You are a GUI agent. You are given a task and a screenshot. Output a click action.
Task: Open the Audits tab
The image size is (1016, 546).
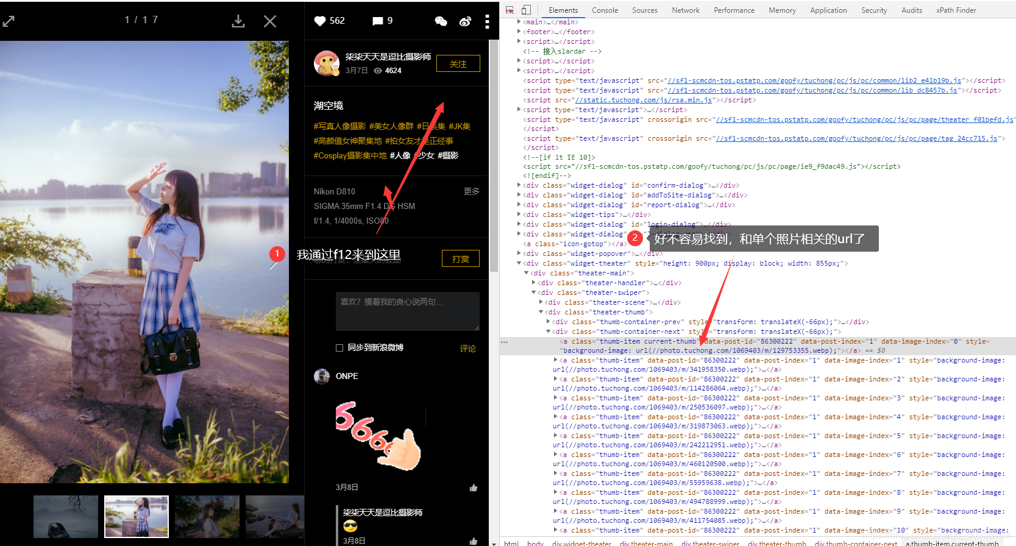pos(912,10)
